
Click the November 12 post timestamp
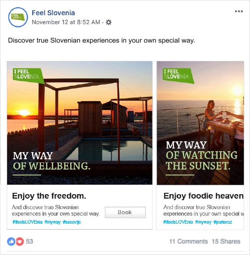66,22
